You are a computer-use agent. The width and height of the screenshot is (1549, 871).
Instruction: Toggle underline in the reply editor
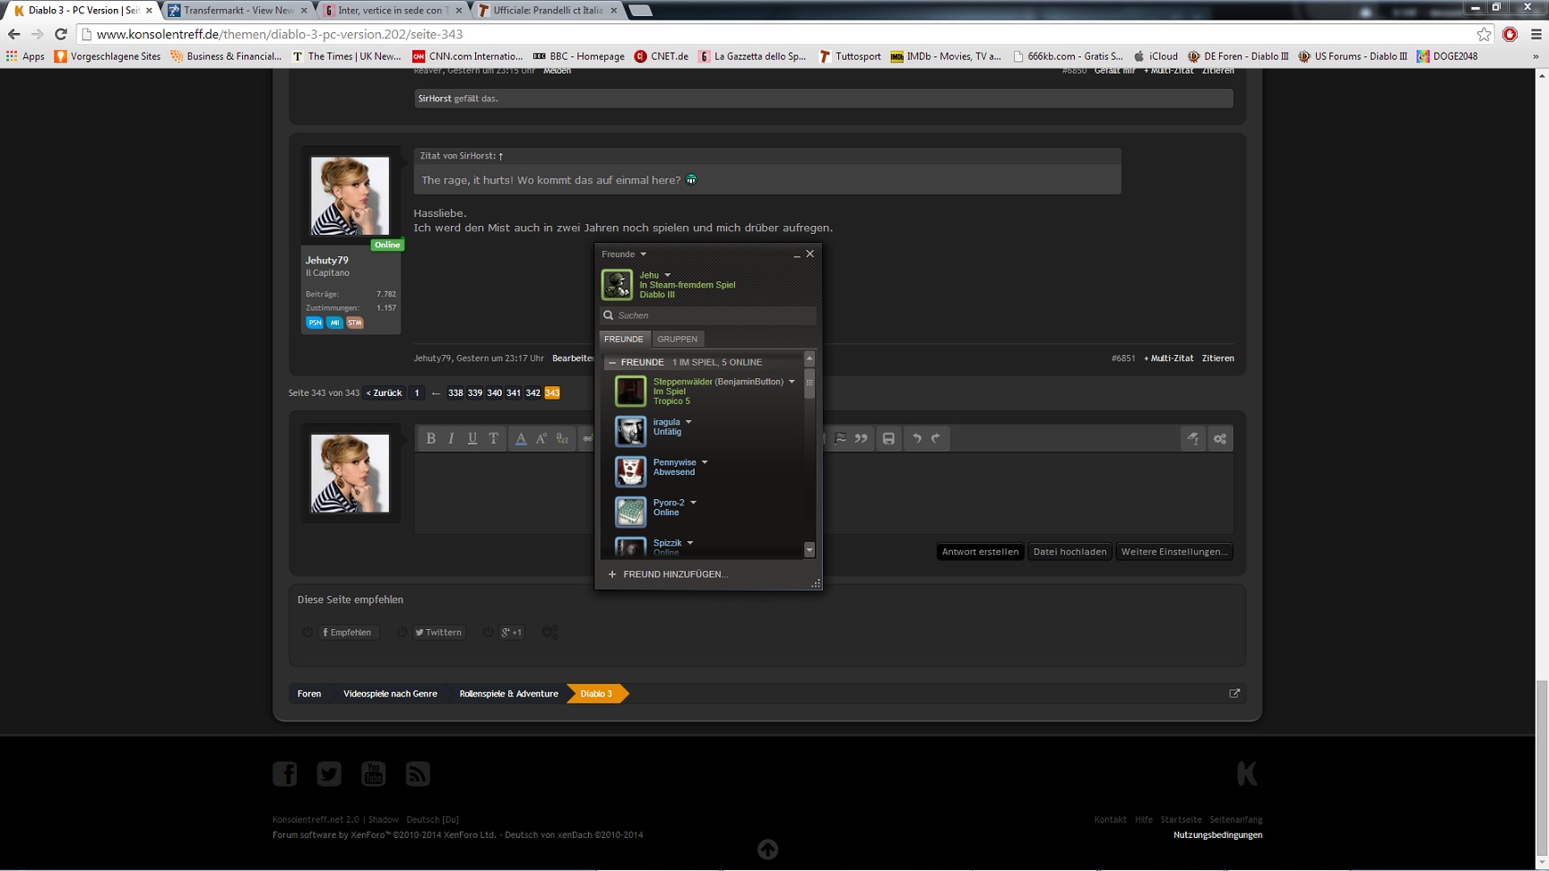pos(472,438)
